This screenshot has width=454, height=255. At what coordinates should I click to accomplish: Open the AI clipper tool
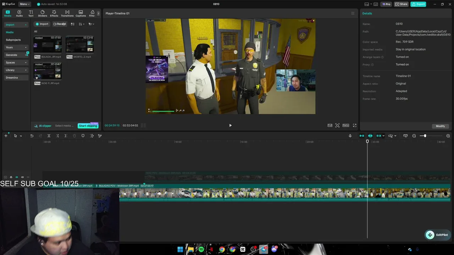tap(43, 126)
